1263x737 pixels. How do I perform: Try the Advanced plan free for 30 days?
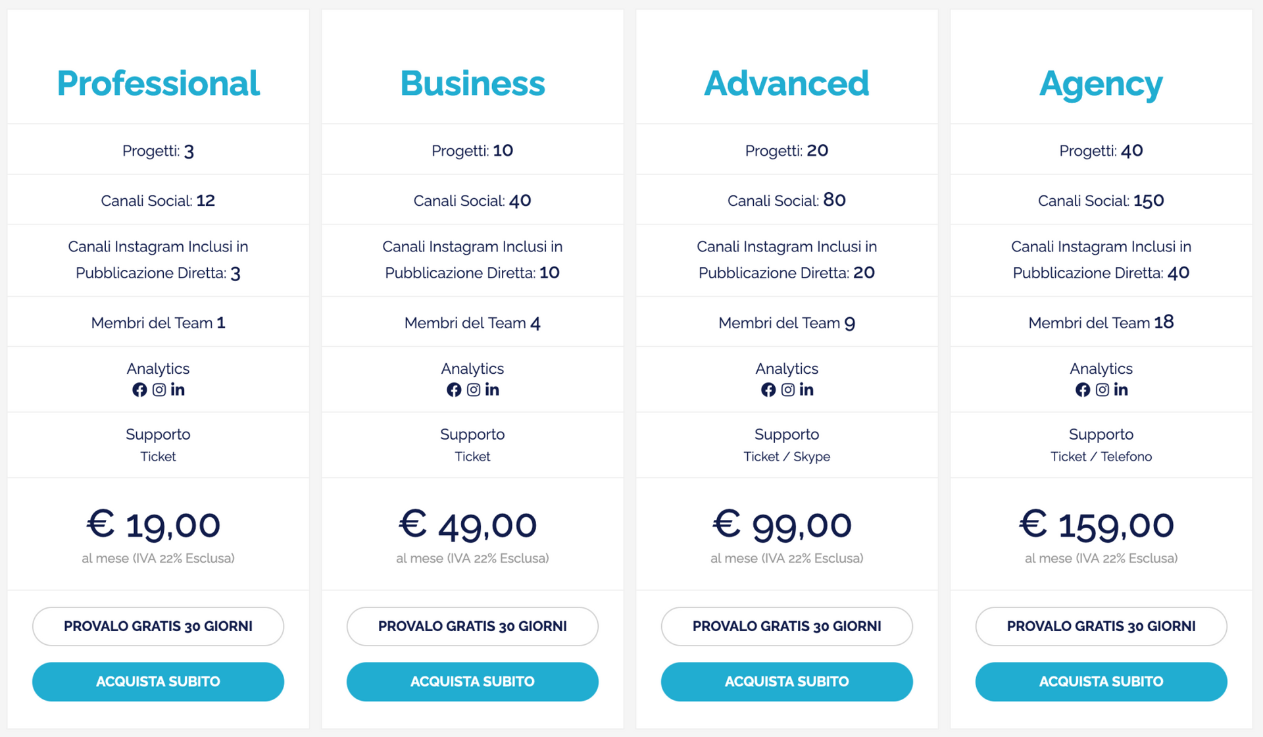[x=787, y=626]
